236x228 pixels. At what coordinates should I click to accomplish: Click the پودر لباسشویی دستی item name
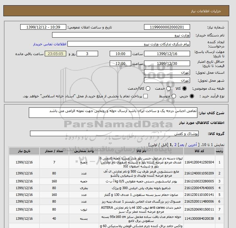click(141, 181)
